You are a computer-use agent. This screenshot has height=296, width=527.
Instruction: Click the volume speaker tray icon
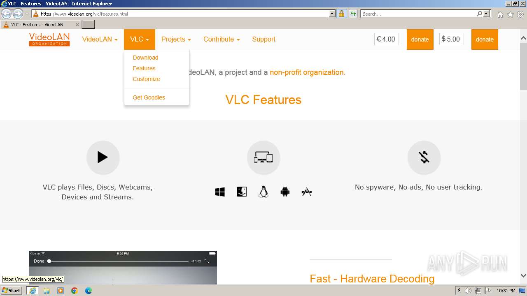[x=468, y=291]
